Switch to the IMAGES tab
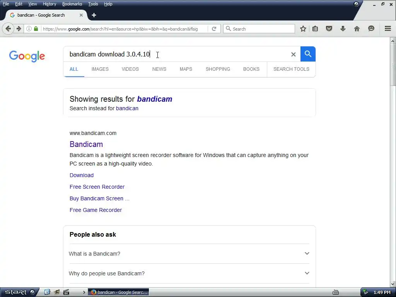396x297 pixels. [100, 69]
